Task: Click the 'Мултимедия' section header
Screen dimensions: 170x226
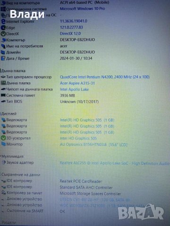Action: tap(12, 156)
